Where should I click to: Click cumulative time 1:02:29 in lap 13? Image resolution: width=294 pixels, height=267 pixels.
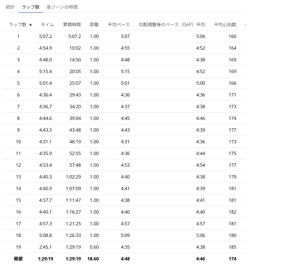click(73, 177)
